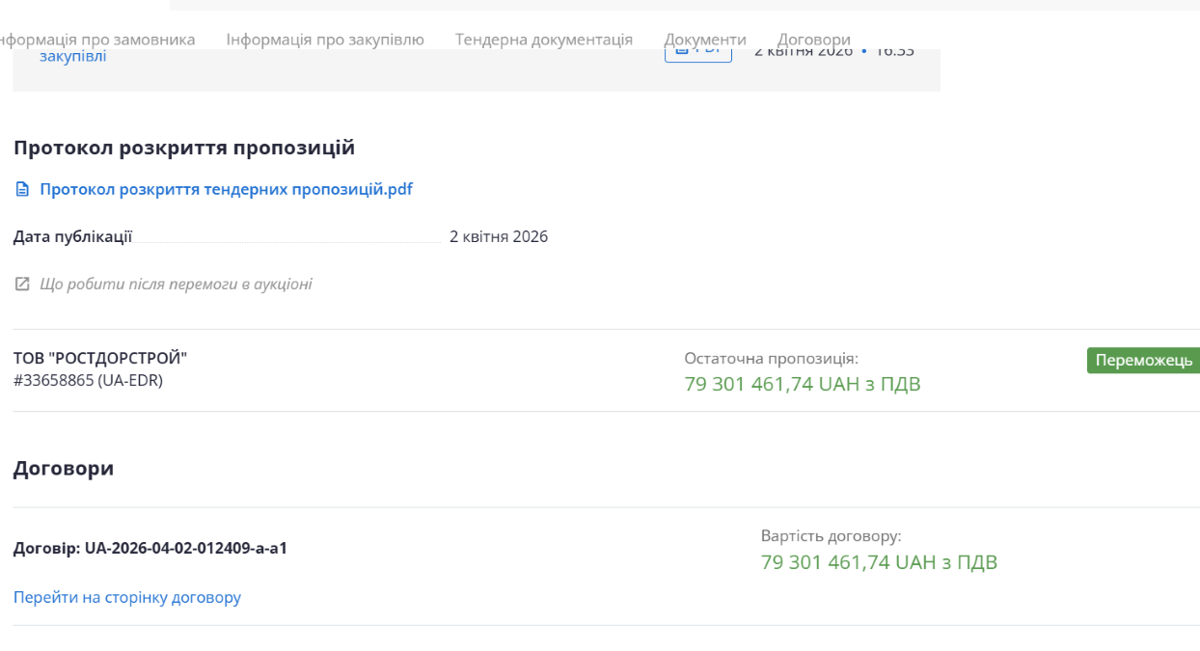This screenshot has height=651, width=1200.
Task: Click contract ID UA-2026-04-02-012409-a-a1
Action: tap(150, 549)
